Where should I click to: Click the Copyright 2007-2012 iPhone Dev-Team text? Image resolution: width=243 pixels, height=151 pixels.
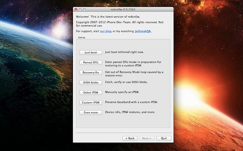point(120,24)
